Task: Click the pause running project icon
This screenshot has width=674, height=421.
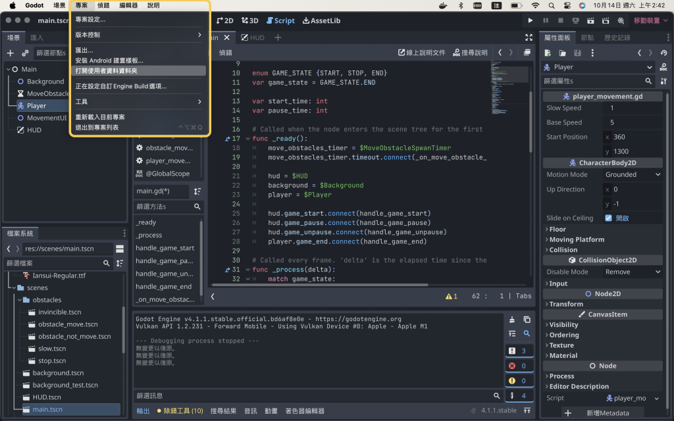Action: coord(546,20)
